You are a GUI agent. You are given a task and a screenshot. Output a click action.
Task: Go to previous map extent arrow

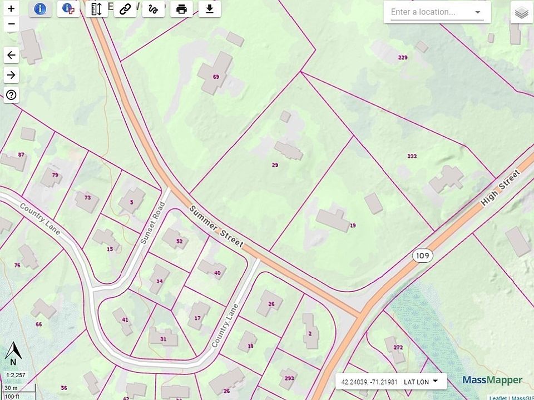click(x=11, y=55)
